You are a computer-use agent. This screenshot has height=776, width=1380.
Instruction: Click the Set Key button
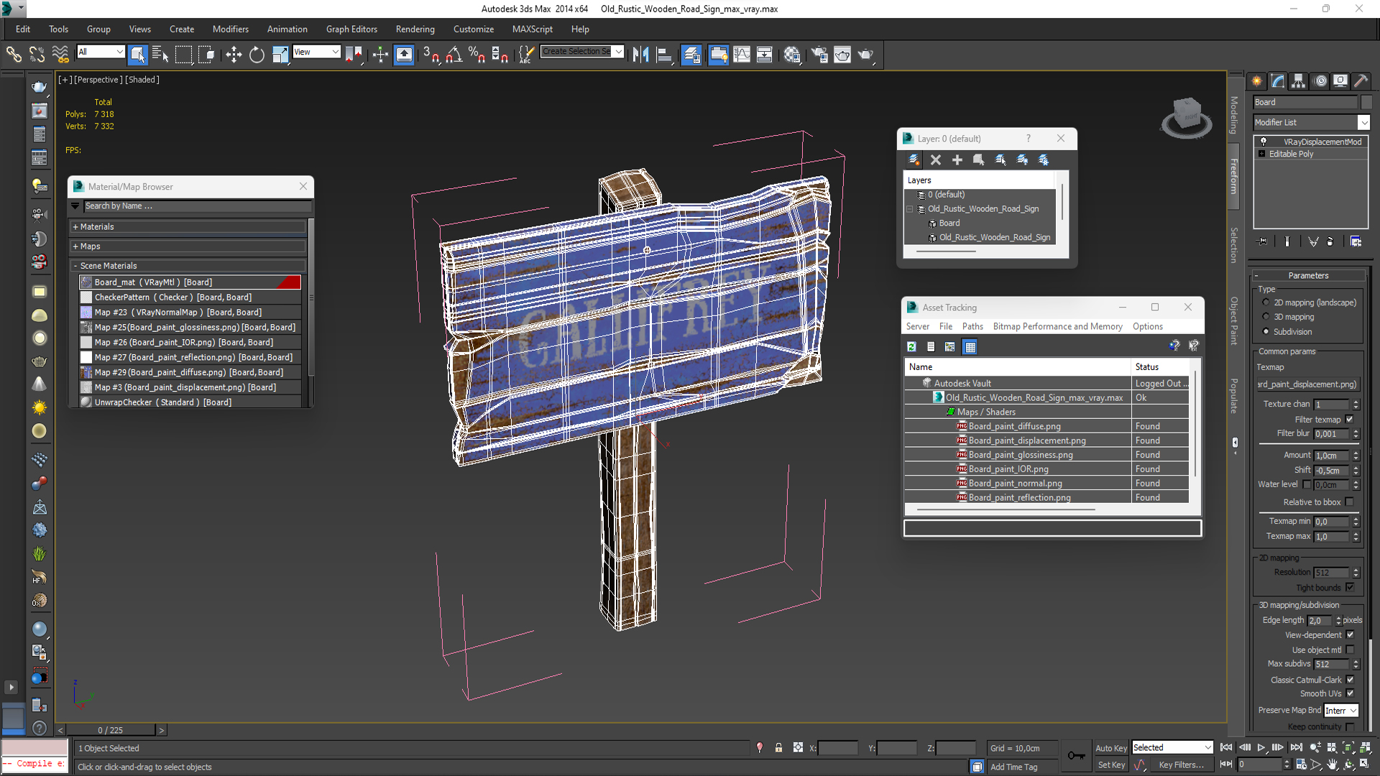[1111, 765]
